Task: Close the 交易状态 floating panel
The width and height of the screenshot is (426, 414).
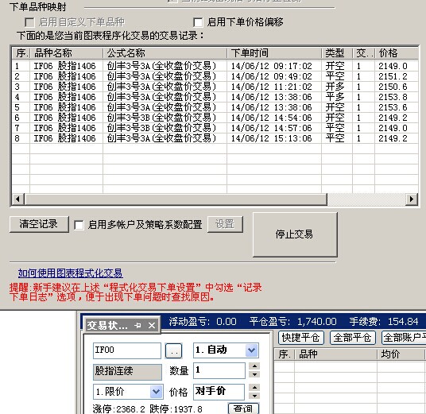Action: coord(152,325)
